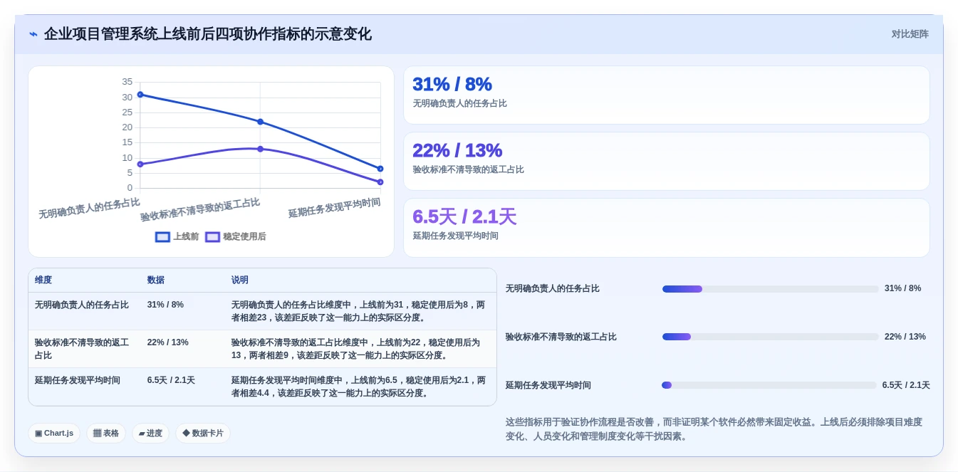Click the dashboard title 企业项目管理系统上线前后
Image resolution: width=958 pixels, height=472 pixels.
click(207, 34)
